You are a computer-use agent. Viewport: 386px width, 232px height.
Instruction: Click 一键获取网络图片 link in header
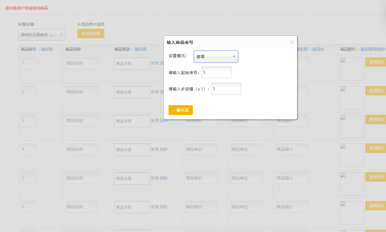pos(371,49)
